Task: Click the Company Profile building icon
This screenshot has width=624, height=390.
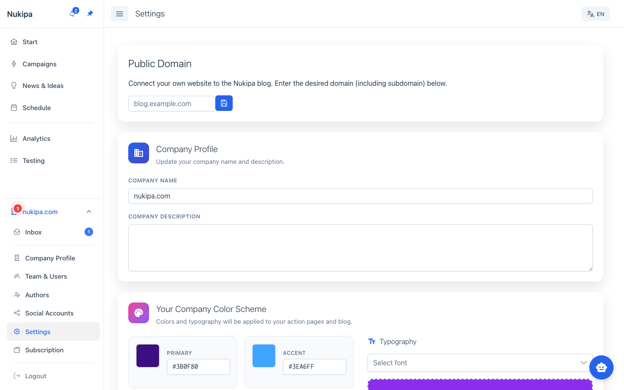Action: tap(139, 153)
